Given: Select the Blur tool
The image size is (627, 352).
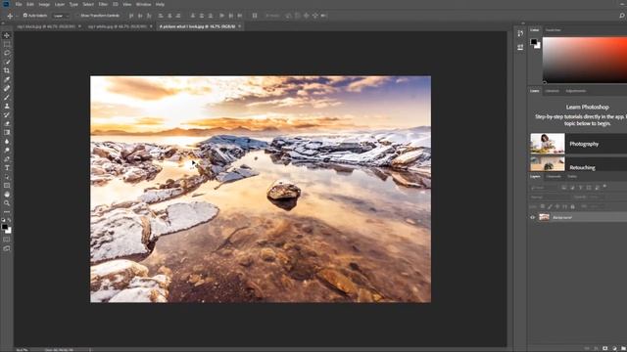Looking at the screenshot, I should point(7,141).
